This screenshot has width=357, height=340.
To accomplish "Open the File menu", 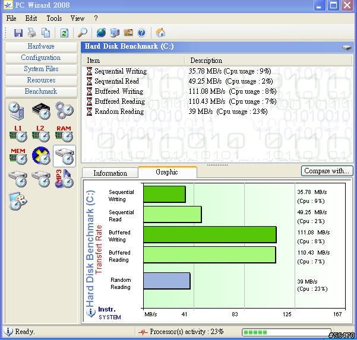I will click(x=11, y=18).
